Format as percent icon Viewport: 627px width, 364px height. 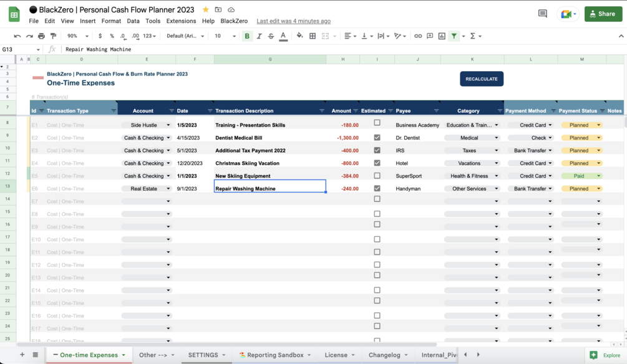112,36
